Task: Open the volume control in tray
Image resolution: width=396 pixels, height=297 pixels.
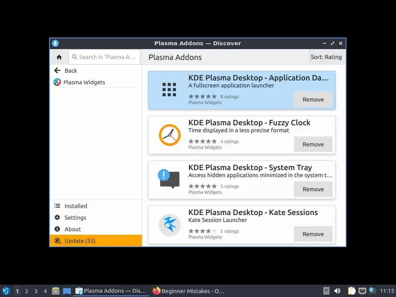Action: click(x=337, y=291)
